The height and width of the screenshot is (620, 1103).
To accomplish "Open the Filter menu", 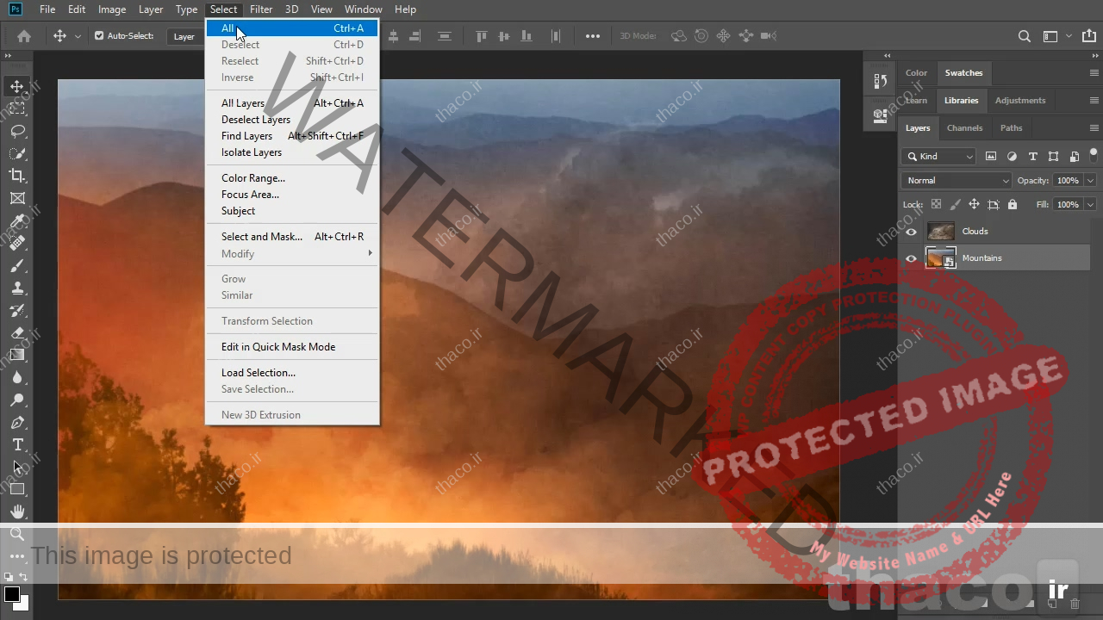I will (x=261, y=9).
